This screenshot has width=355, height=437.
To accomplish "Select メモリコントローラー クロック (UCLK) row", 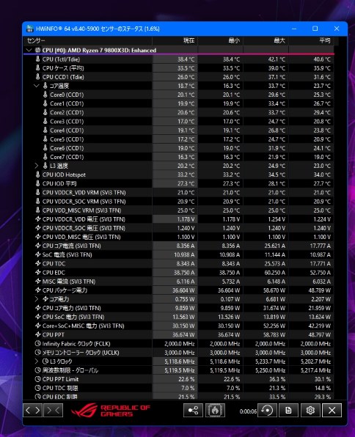I will (x=179, y=353).
